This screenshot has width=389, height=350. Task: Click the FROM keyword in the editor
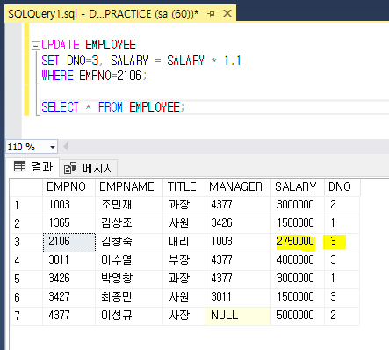click(x=111, y=107)
